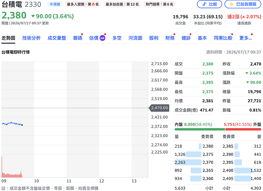Image resolution: width=263 pixels, height=191 pixels.
Task: Click the large 2,380 current price
Action: (x=14, y=15)
